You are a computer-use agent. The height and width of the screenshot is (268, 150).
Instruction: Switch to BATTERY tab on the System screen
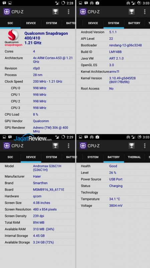tap(134, 23)
